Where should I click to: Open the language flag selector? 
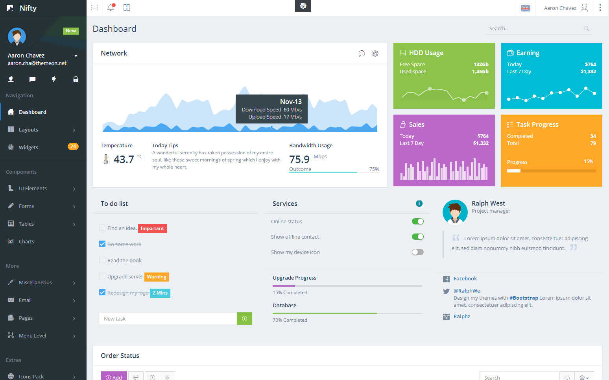525,8
